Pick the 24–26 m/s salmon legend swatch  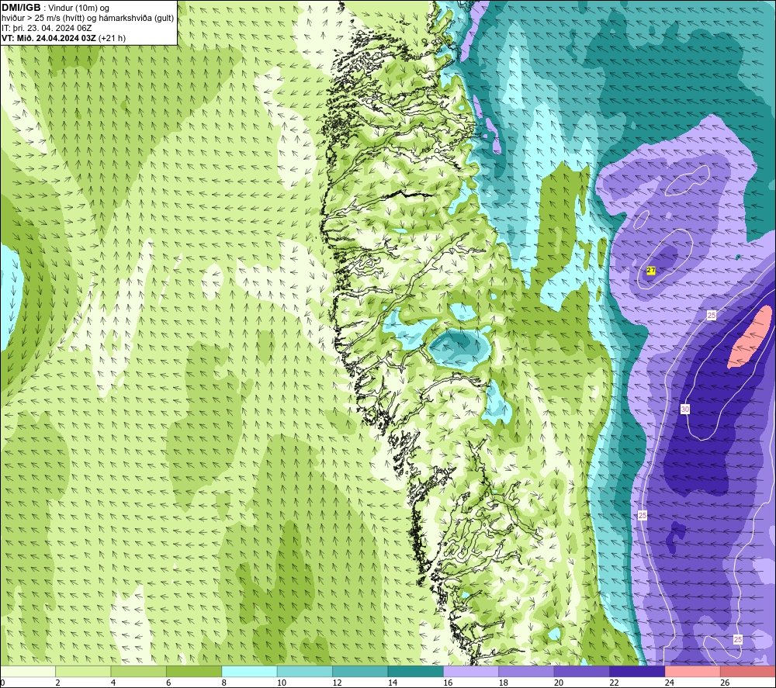click(693, 671)
